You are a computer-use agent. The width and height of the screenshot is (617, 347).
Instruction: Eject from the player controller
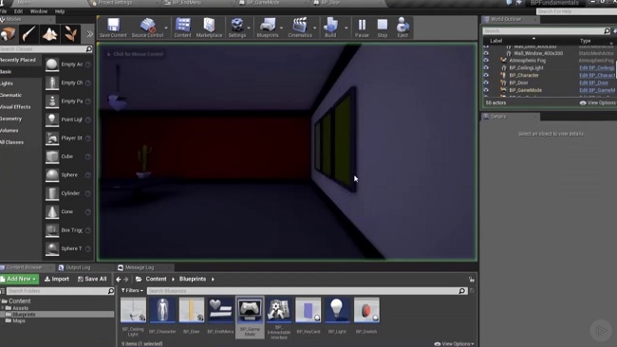pos(402,27)
